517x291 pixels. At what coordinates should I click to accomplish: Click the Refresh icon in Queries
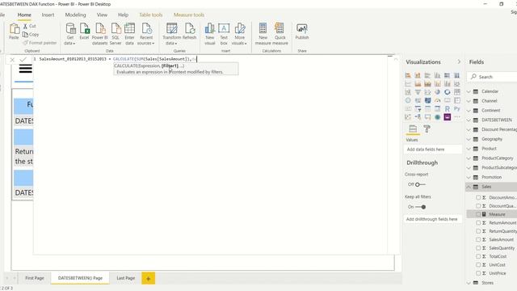point(190,28)
